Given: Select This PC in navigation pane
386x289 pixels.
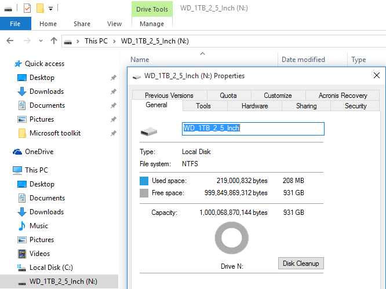Looking at the screenshot, I should (37, 170).
